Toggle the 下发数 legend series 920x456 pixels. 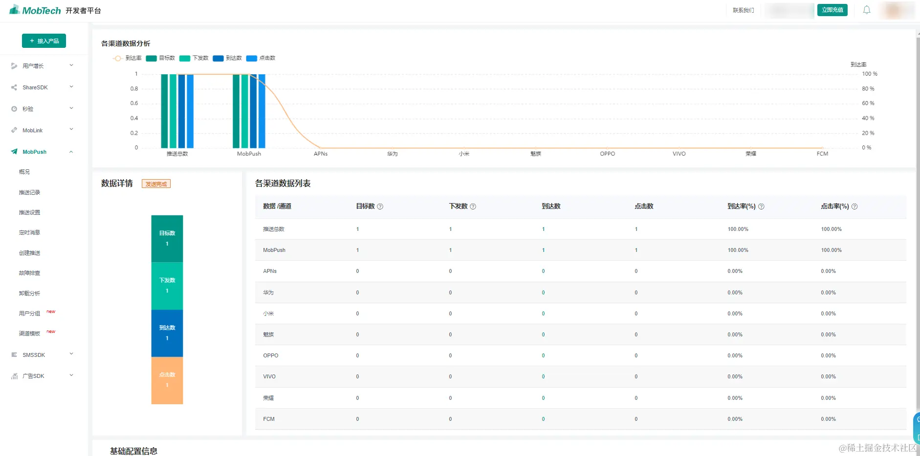tap(194, 58)
